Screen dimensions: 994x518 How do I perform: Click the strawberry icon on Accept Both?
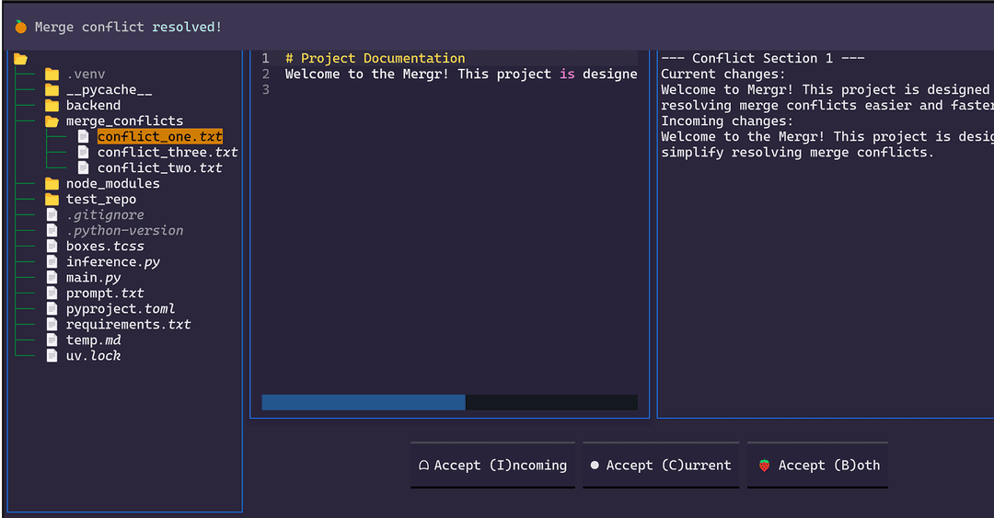click(764, 466)
